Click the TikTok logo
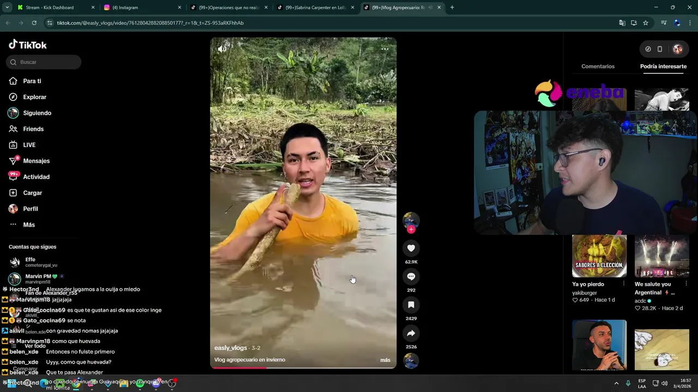The height and width of the screenshot is (392, 698). coord(28,45)
